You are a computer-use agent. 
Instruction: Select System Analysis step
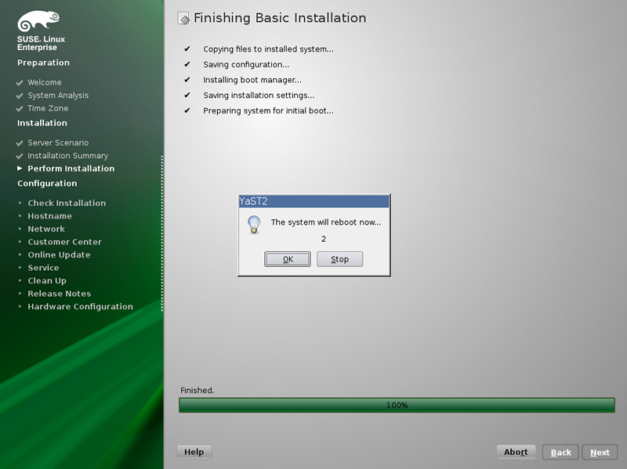tap(58, 96)
